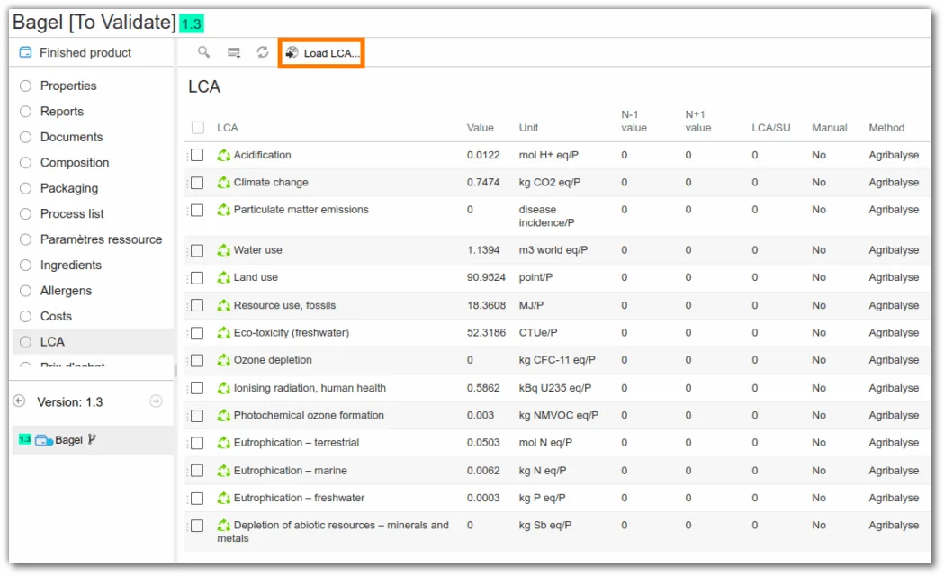Image resolution: width=945 pixels, height=577 pixels.
Task: Click the green icon beside Photochemical ozone formation
Action: pos(223,415)
